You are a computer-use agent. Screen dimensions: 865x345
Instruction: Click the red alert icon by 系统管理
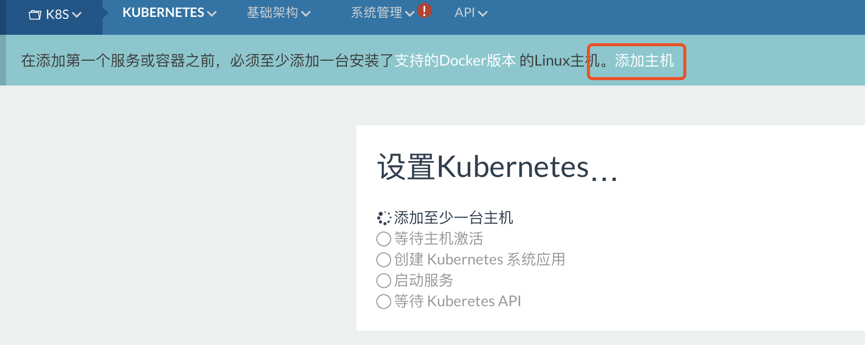(424, 10)
